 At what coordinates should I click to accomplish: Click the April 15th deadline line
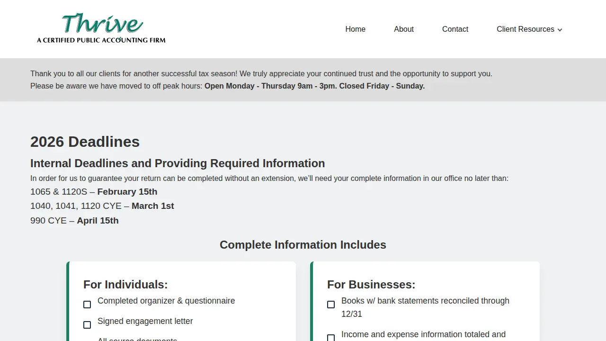coord(74,221)
